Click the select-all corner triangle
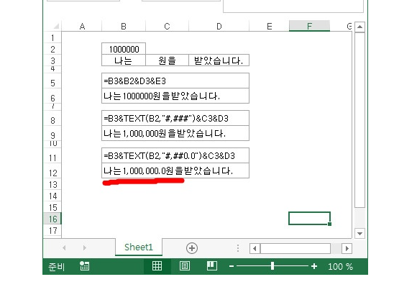394x305 pixels. (x=56, y=26)
